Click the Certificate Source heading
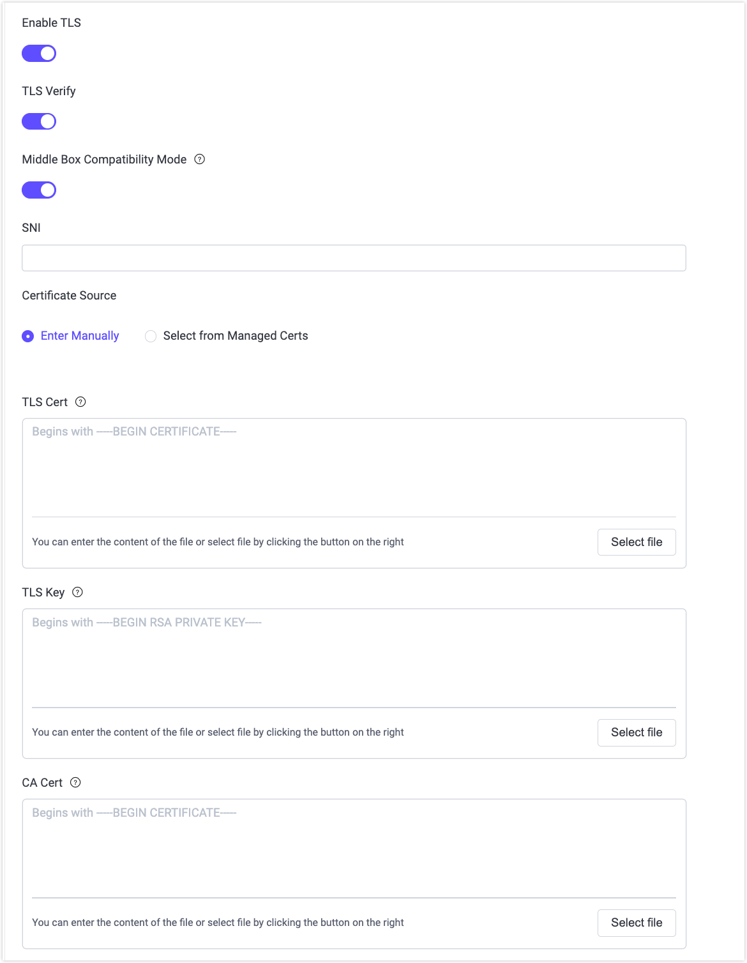This screenshot has height=963, width=747. (69, 295)
